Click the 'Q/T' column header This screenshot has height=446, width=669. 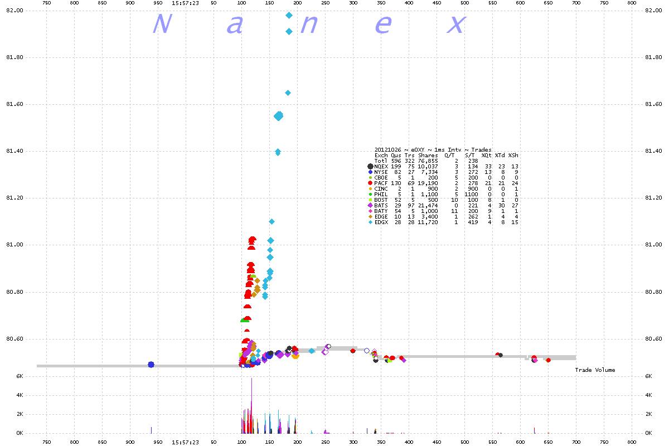pyautogui.click(x=450, y=155)
